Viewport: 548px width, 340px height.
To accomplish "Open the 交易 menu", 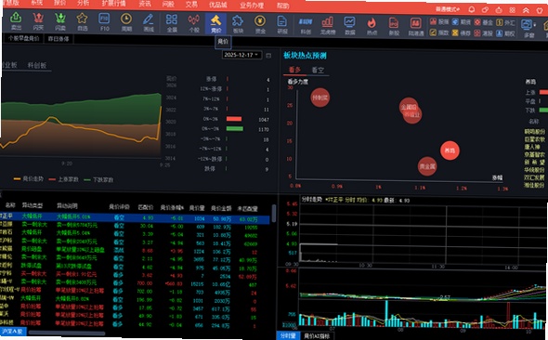I will pos(191,5).
